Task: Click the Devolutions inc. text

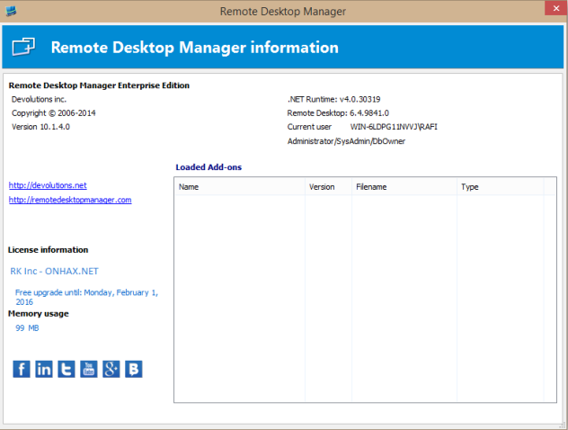Action: pos(39,99)
